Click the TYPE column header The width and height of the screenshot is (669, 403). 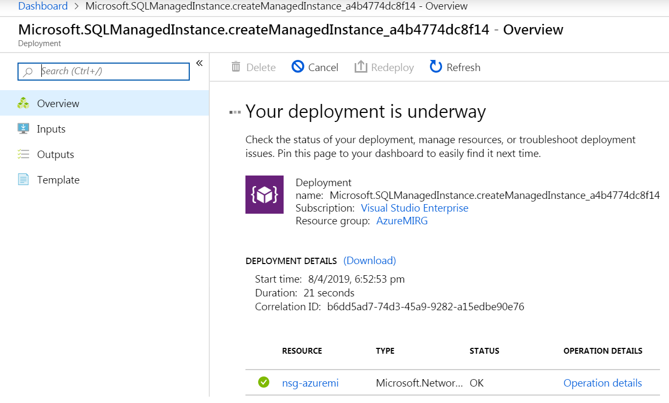coord(385,351)
